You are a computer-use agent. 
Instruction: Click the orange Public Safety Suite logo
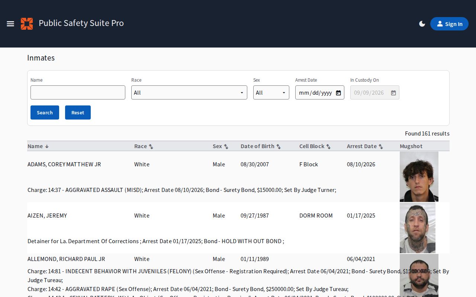[x=27, y=24]
